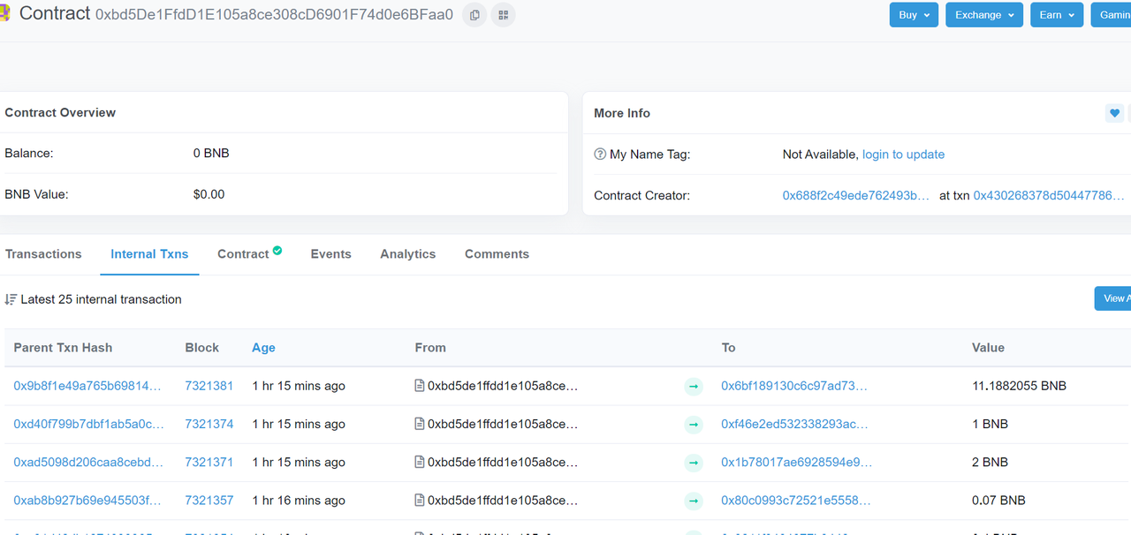This screenshot has width=1131, height=535.
Task: Click the value 11.1882055 BNB
Action: tap(1019, 386)
